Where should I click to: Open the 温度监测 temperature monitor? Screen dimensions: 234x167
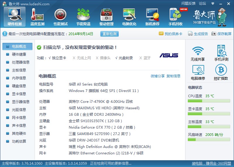[37, 17]
